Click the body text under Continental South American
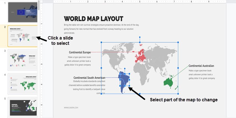236x118 pixels. coord(87,87)
